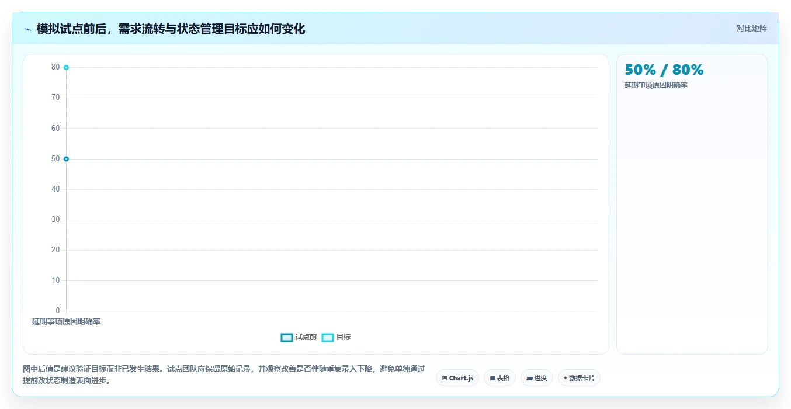Click y-axis tick label 50

[x=55, y=159]
